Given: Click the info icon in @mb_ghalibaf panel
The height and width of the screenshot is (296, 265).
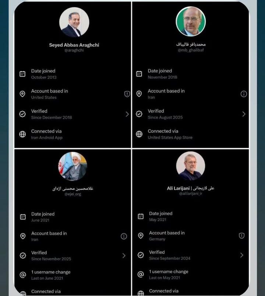Looking at the screenshot, I should (x=244, y=94).
